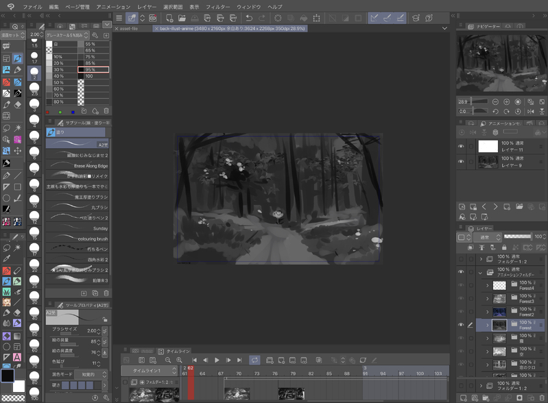Open the 混色モード 知覚的 dropdown
548x403 pixels.
(92, 374)
